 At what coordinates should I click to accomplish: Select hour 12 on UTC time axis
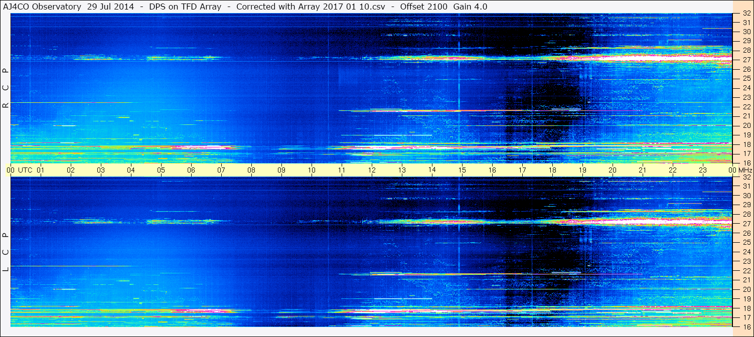point(372,170)
